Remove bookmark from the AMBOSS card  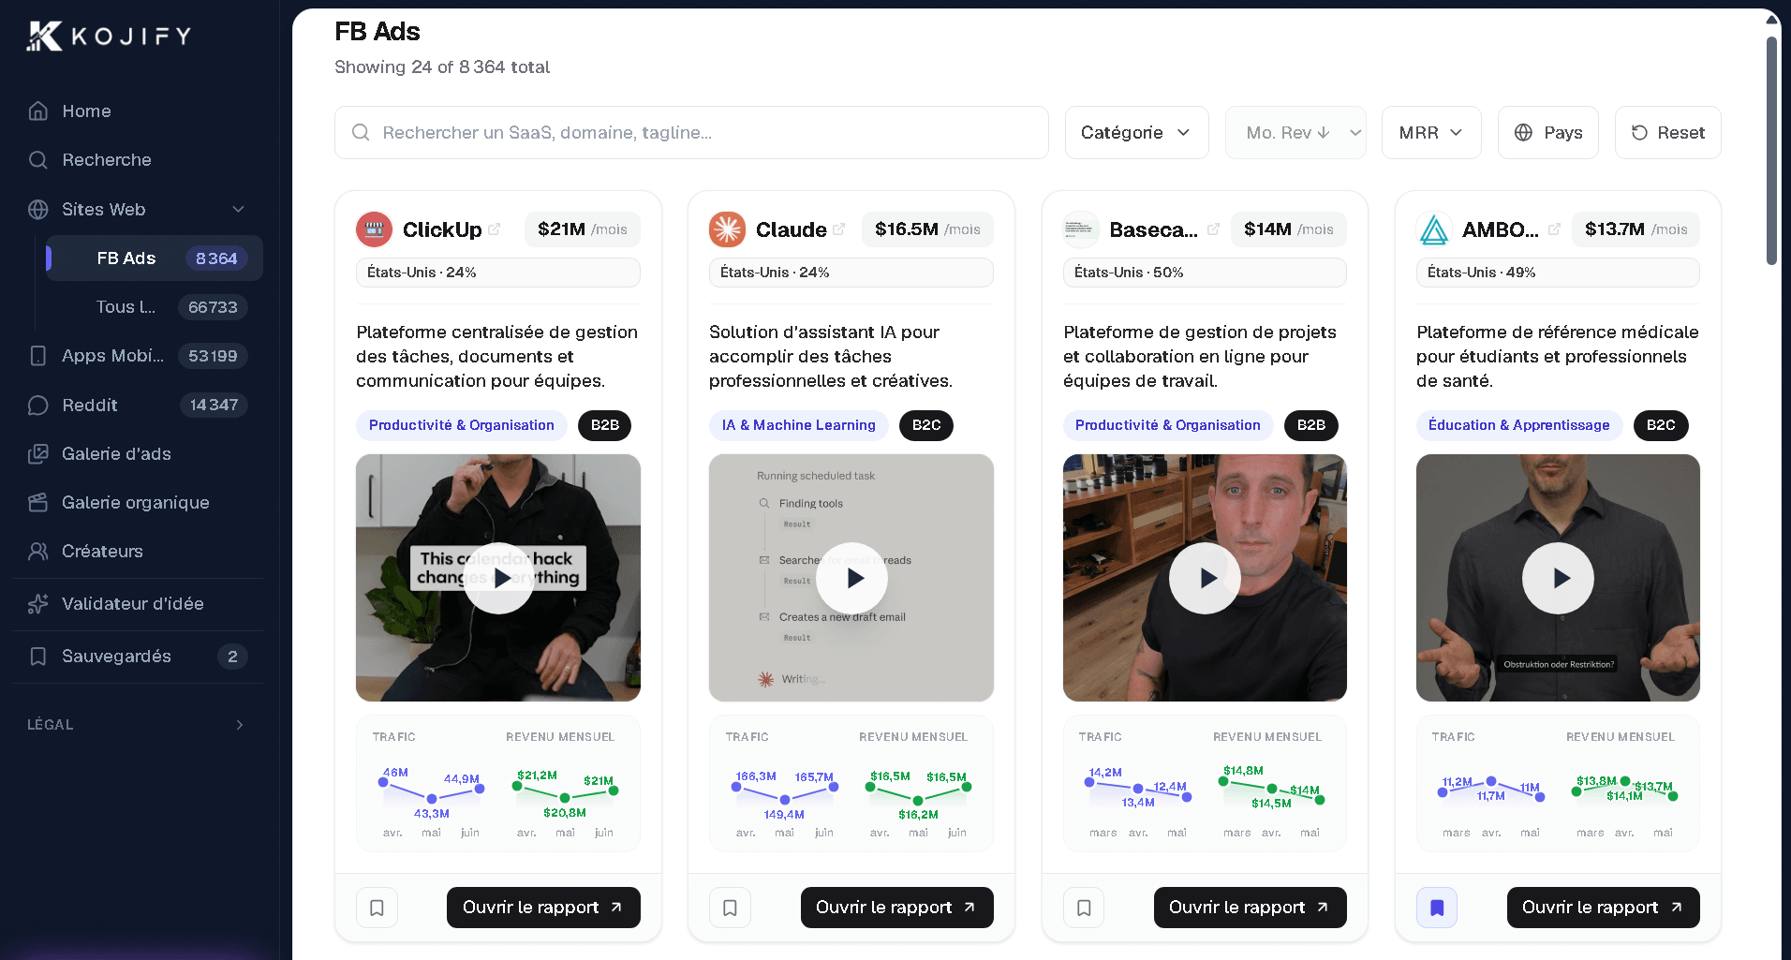pyautogui.click(x=1437, y=908)
